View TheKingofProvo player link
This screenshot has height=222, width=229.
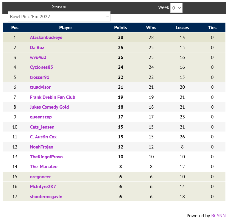point(46,157)
